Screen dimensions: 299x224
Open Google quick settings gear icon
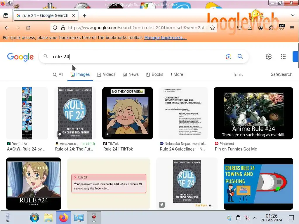(x=269, y=57)
